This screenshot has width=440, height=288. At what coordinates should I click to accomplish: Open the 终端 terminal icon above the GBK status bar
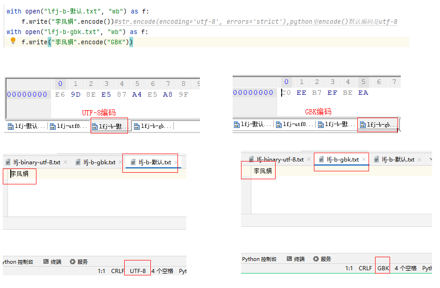tap(289, 259)
